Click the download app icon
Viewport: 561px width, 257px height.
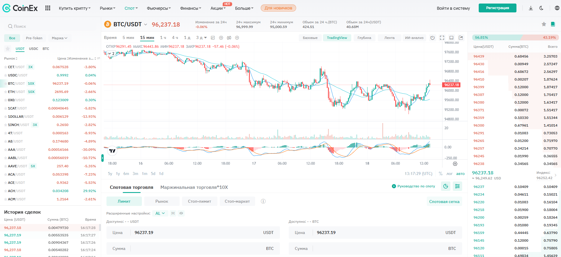tap(531, 8)
